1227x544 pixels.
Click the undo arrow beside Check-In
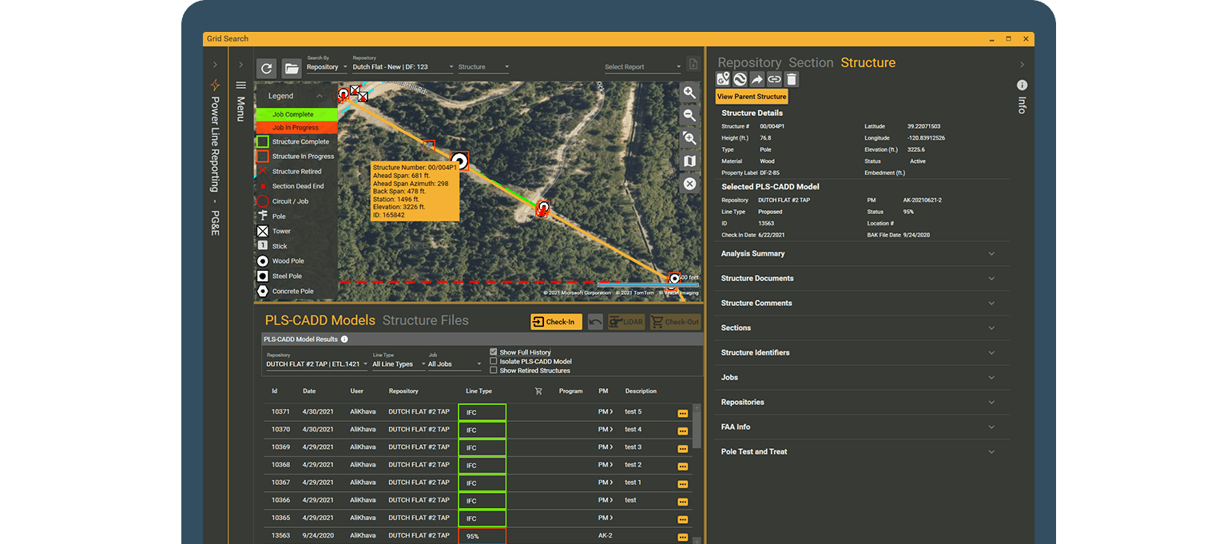pos(595,322)
